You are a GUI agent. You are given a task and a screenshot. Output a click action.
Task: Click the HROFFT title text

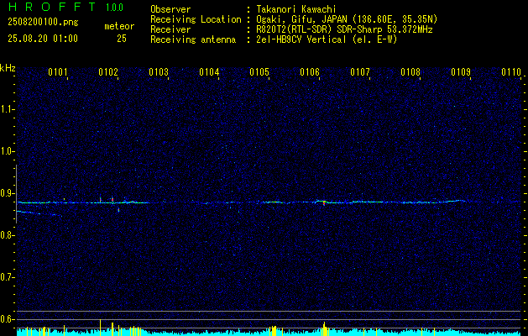52,7
